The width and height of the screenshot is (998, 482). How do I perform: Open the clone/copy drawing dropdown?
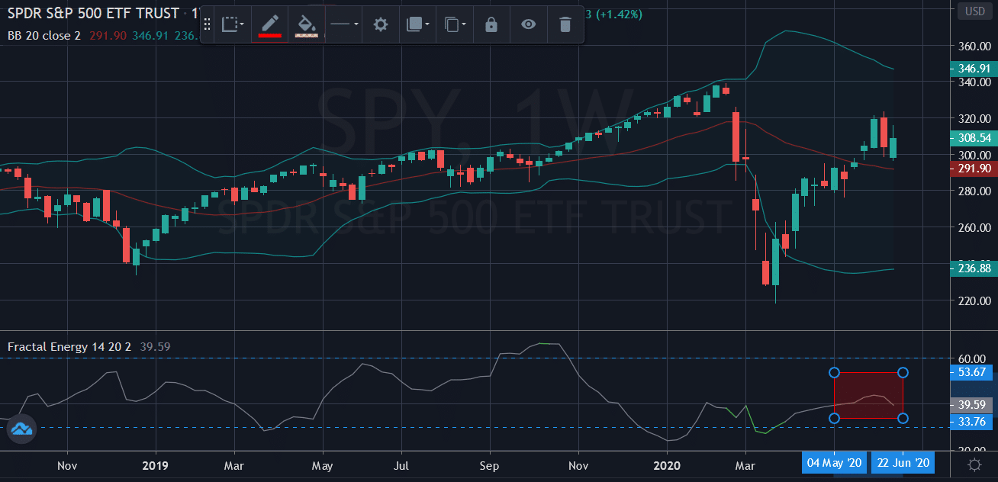455,24
